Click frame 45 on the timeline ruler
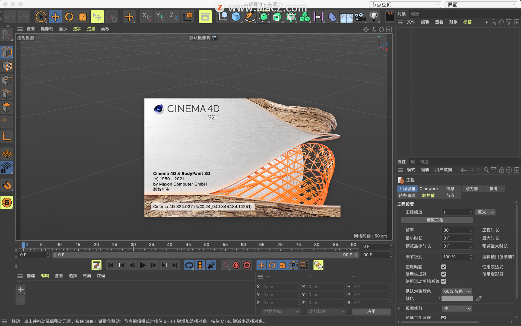521x326 pixels. coord(188,245)
